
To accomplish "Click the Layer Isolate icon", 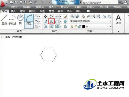I will click(94, 16).
